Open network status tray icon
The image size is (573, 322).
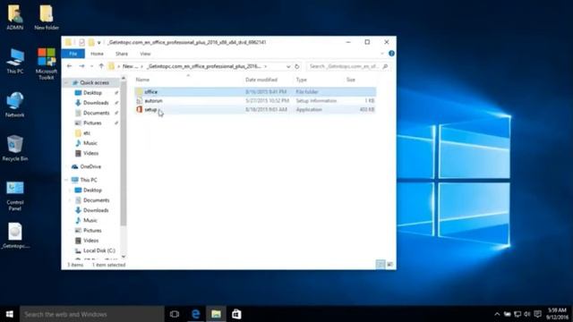tap(517, 314)
